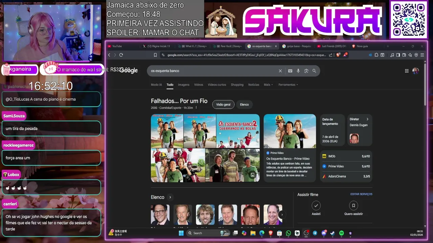Search by image with Google Lens
Image resolution: width=433 pixels, height=243 pixels.
coord(306,71)
